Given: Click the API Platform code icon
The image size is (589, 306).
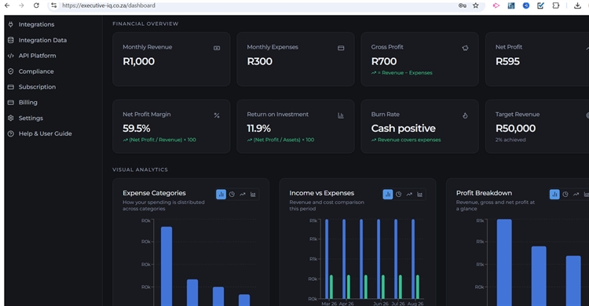Looking at the screenshot, I should [11, 56].
